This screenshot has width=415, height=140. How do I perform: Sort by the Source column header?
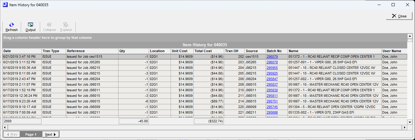pyautogui.click(x=255, y=51)
